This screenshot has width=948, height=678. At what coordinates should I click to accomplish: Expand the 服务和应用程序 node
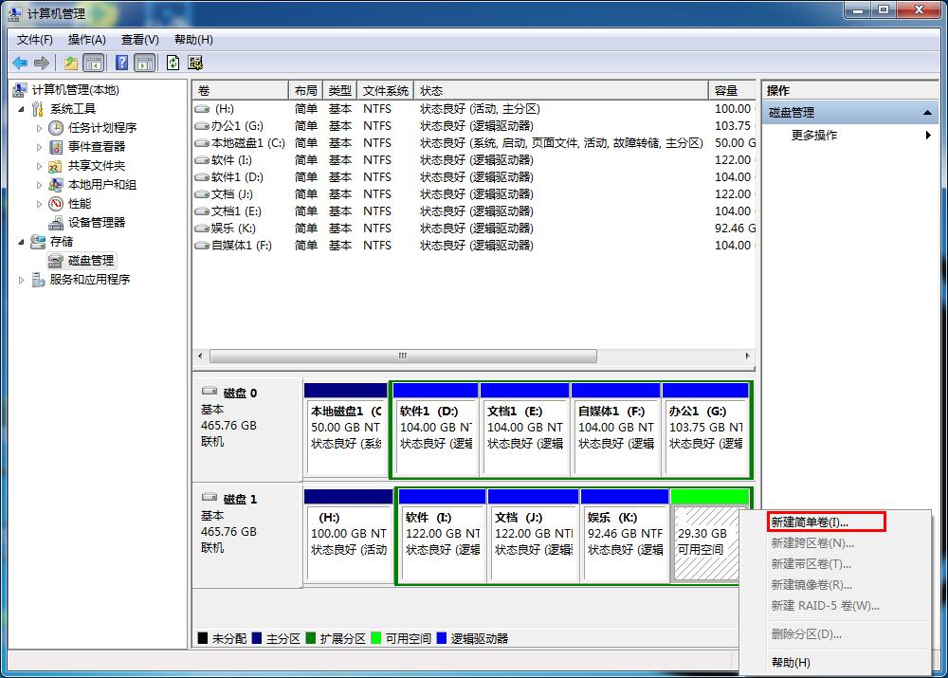click(x=22, y=279)
